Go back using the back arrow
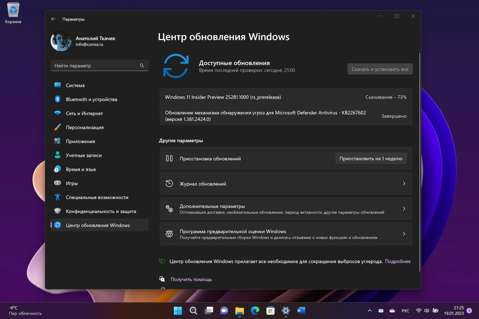 (53, 19)
